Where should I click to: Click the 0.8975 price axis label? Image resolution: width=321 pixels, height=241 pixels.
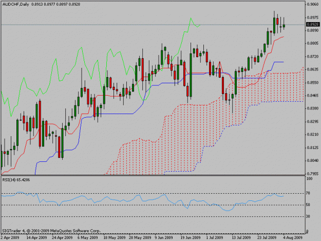[313, 17]
